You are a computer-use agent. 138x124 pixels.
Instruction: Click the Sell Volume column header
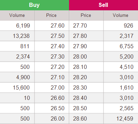120,15
